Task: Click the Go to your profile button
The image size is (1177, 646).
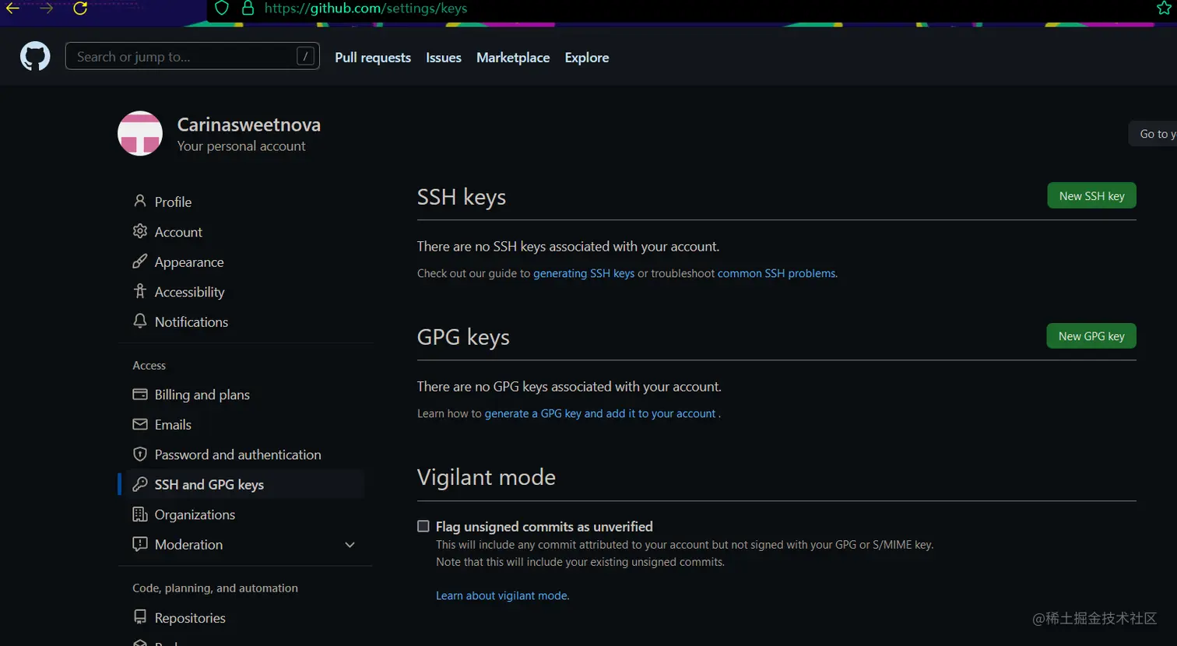Action: (x=1153, y=134)
